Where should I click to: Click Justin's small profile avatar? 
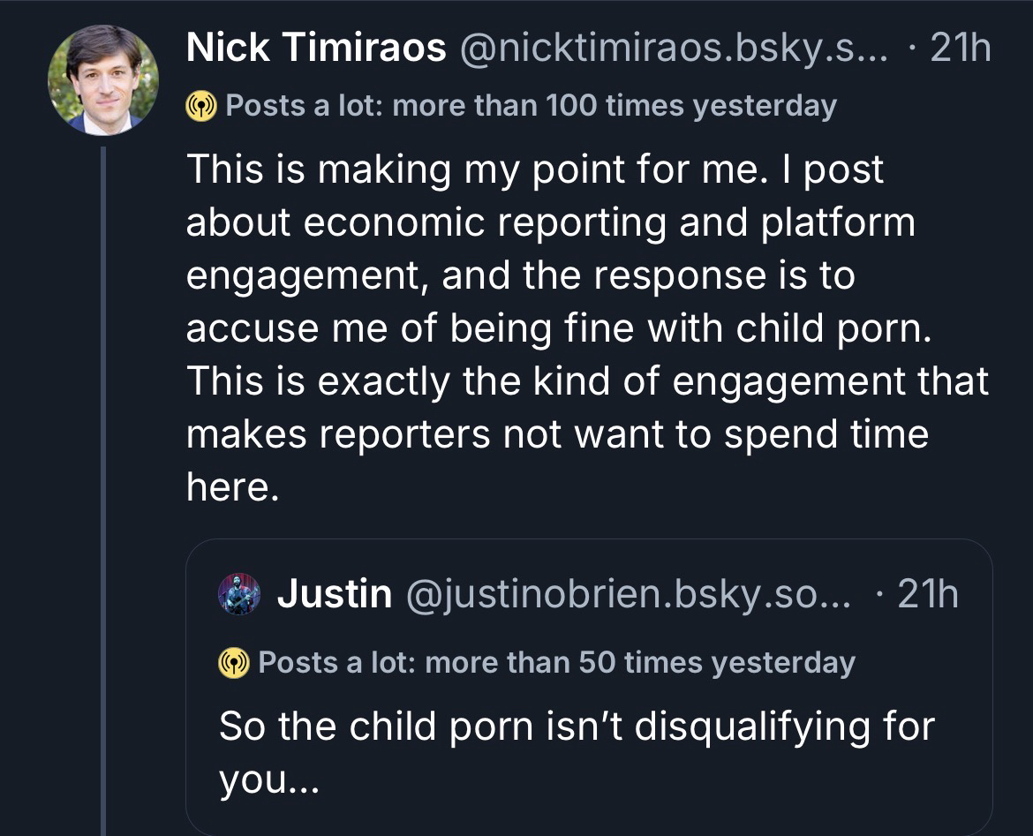pyautogui.click(x=239, y=594)
